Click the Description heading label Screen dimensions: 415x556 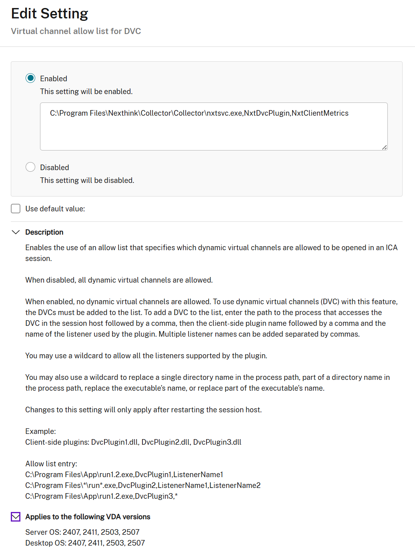(44, 232)
